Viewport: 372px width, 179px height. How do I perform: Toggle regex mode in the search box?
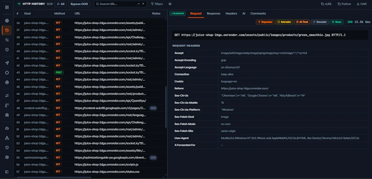139,4
